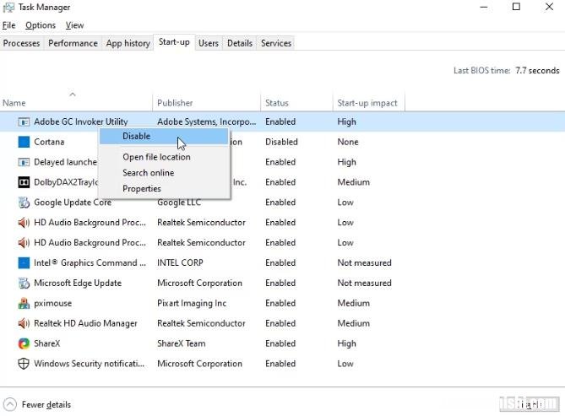Click the Microsoft Edge Update icon
The width and height of the screenshot is (565, 416).
(24, 283)
